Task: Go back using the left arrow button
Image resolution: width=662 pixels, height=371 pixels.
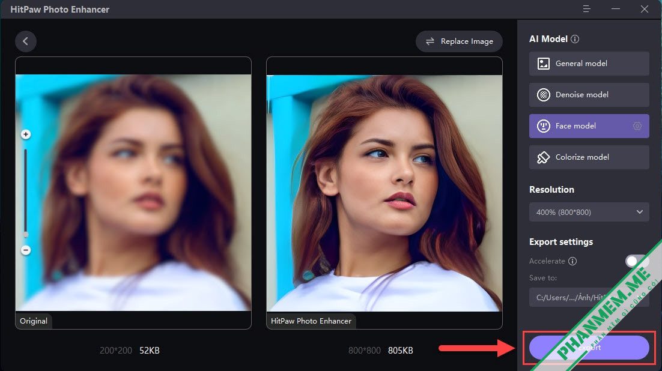Action: tap(25, 41)
